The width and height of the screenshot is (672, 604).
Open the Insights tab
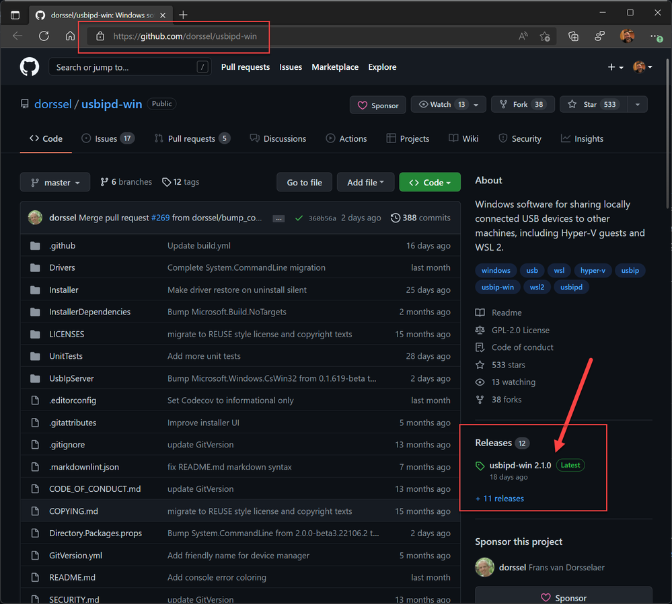(582, 138)
